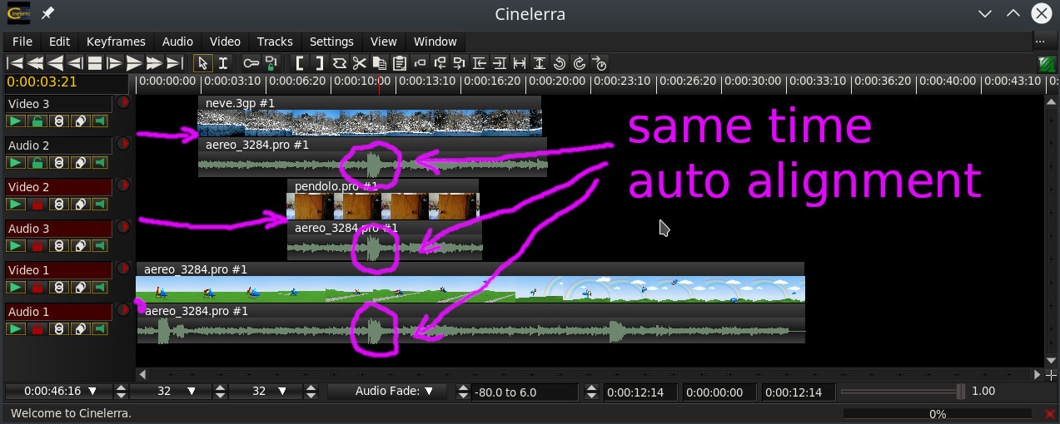This screenshot has height=424, width=1060.
Task: Toggle mute icon on Video 1 track
Action: (x=101, y=288)
